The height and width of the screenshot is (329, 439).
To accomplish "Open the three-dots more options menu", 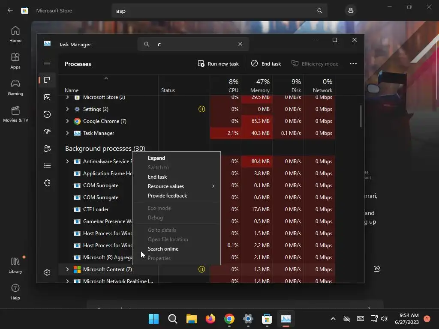I will (x=353, y=64).
